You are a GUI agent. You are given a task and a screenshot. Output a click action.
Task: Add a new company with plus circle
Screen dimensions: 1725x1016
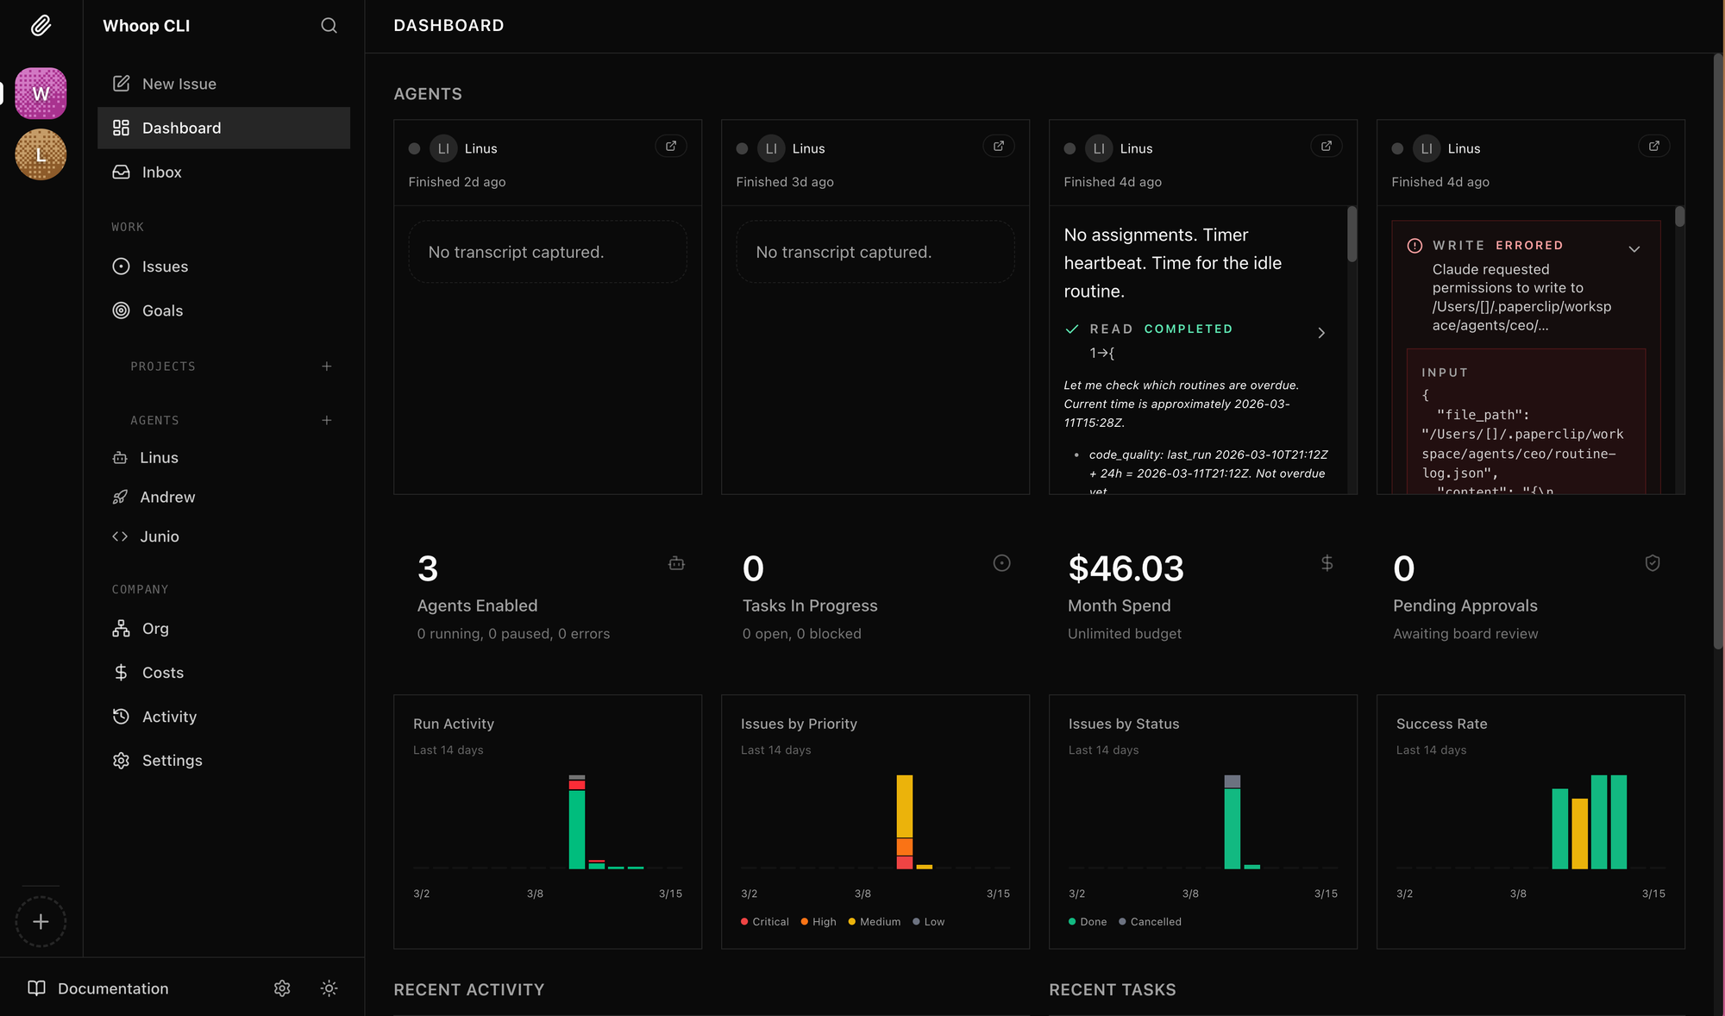[x=41, y=922]
